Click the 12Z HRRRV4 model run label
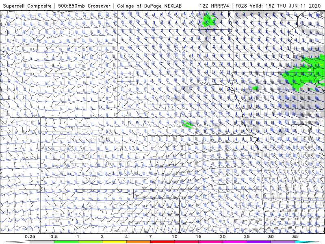 click(214, 6)
